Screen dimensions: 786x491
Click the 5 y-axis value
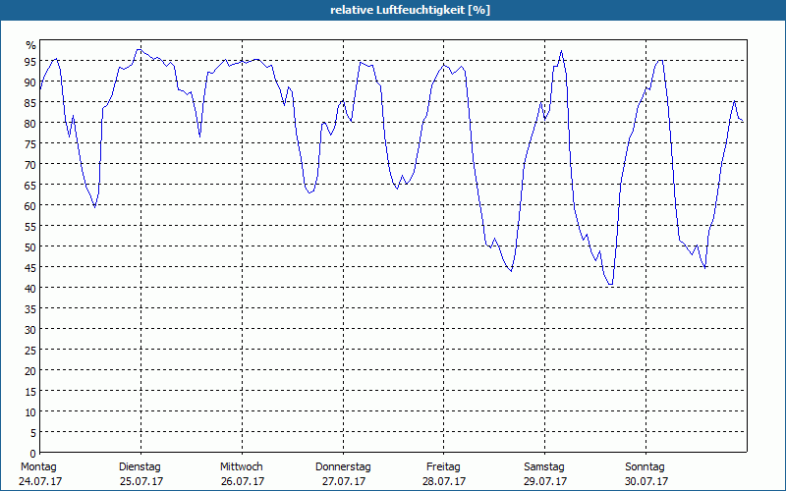click(x=33, y=433)
